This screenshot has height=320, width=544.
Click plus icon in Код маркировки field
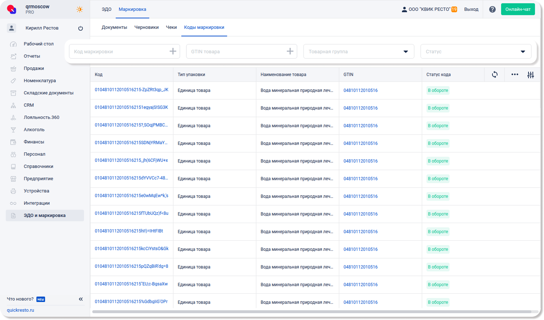pos(173,52)
